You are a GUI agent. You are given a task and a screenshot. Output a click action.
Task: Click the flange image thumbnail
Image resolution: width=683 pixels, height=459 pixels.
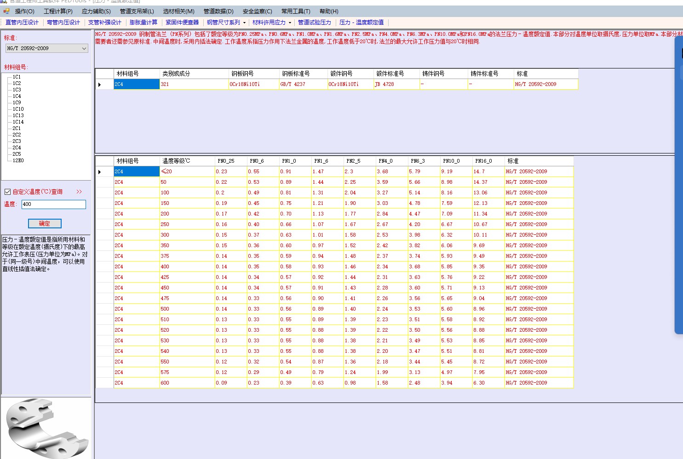tap(46, 428)
